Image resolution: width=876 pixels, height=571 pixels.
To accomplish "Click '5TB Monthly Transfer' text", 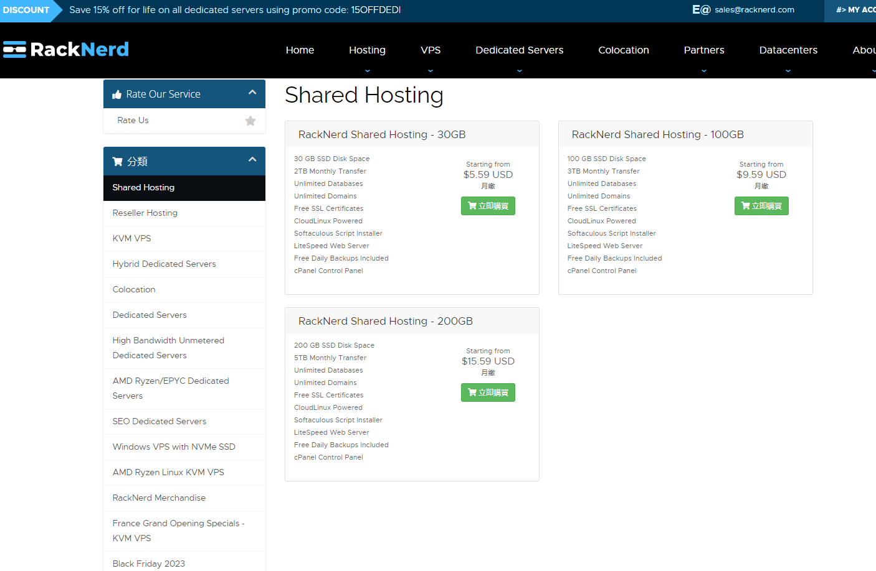I will point(330,358).
